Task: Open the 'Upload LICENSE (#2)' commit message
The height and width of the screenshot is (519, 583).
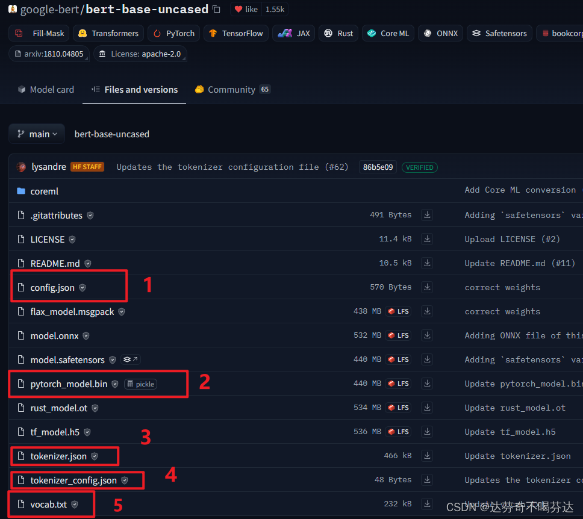Action: (x=512, y=239)
